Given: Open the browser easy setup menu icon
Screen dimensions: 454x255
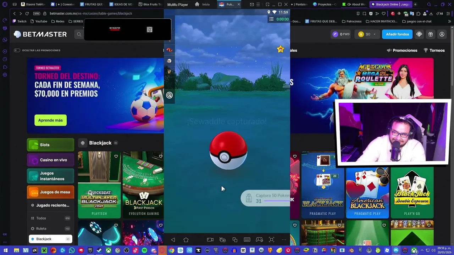Looking at the screenshot, I should click(x=449, y=13).
